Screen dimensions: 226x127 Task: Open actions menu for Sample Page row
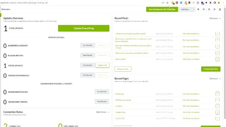click(218, 112)
